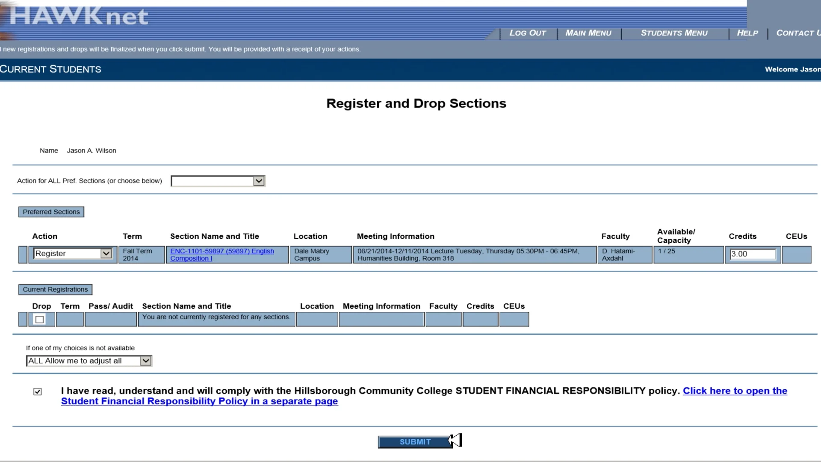Open the 'ALL Allow me to adjust all' dropdown

pos(89,361)
